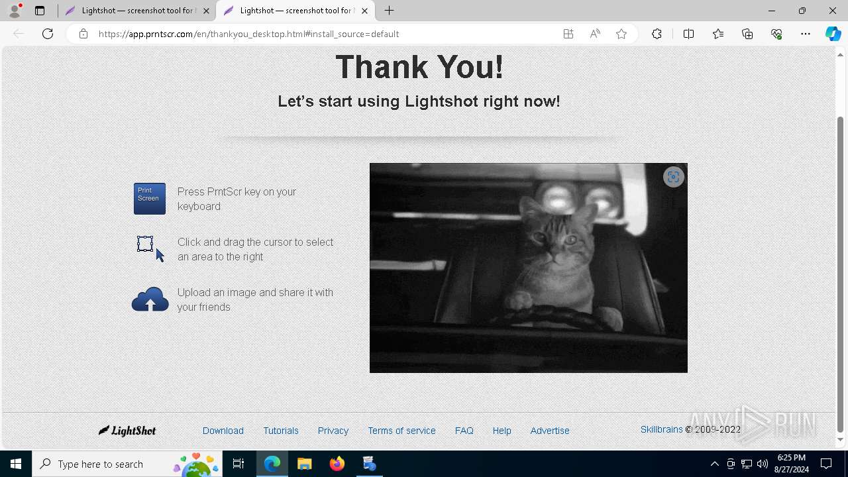This screenshot has height=477, width=848.
Task: Focus the address bar URL
Action: pyautogui.click(x=248, y=34)
